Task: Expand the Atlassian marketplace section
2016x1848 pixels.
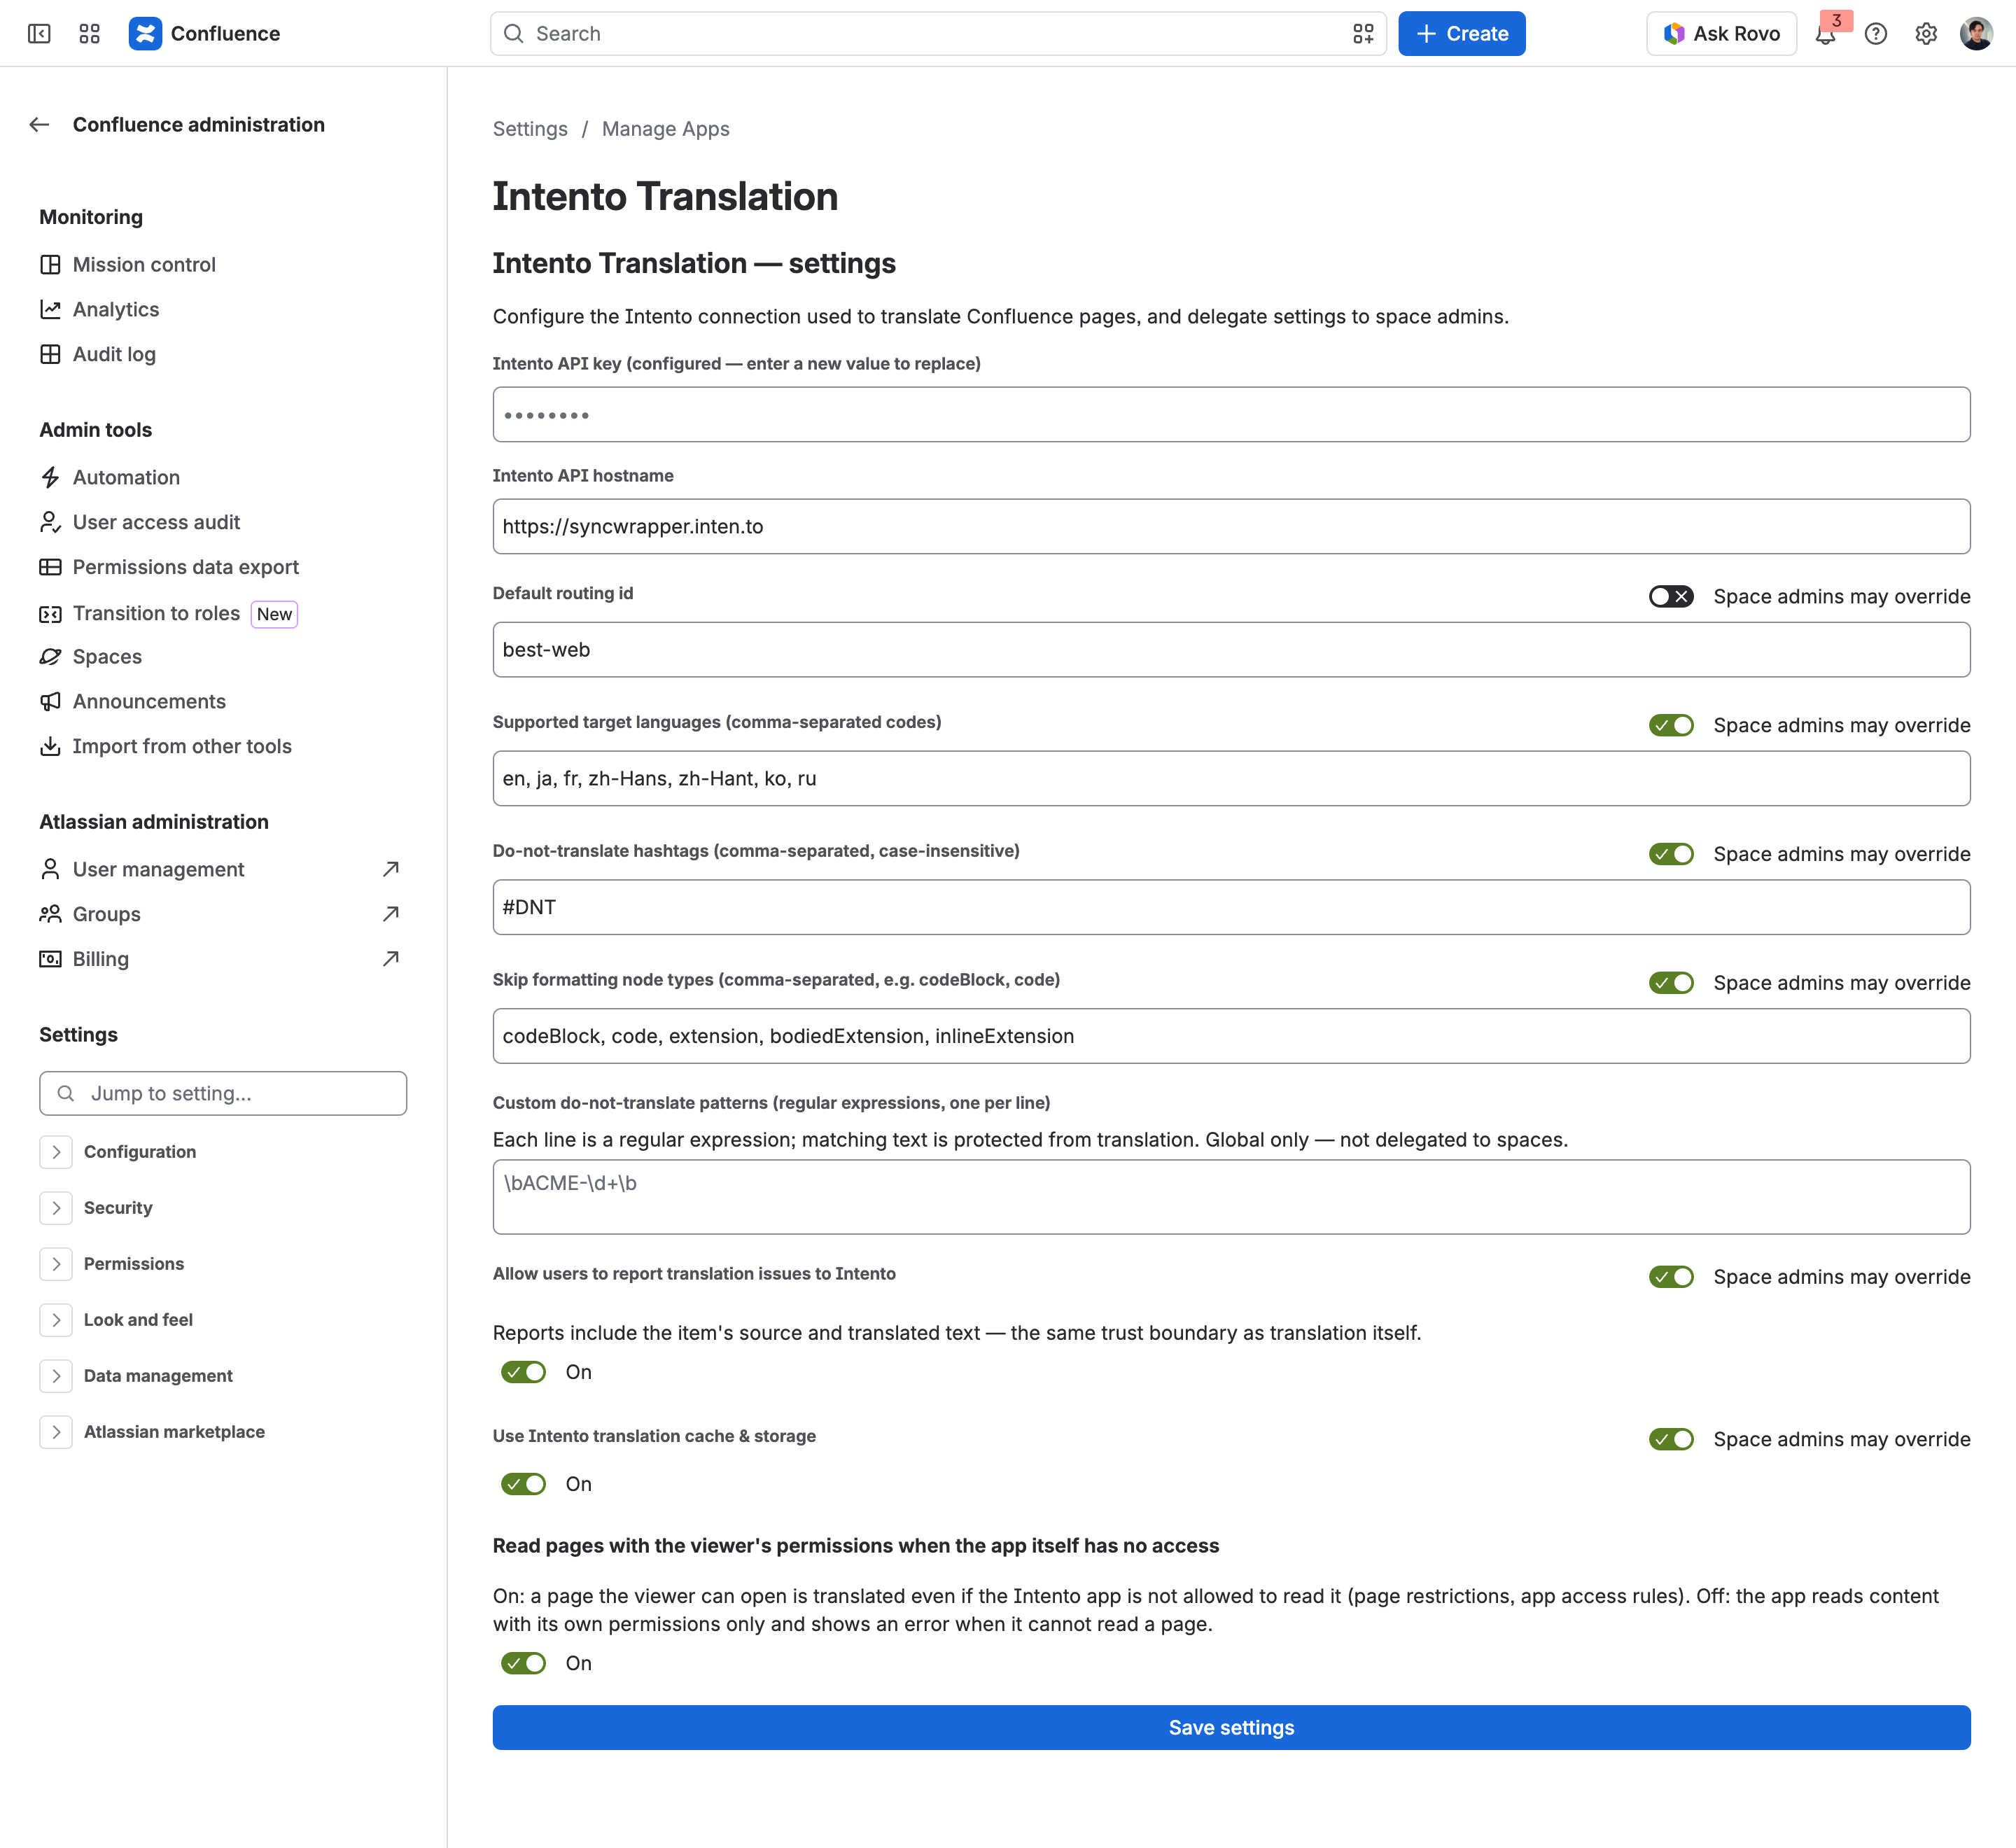Action: [56, 1432]
